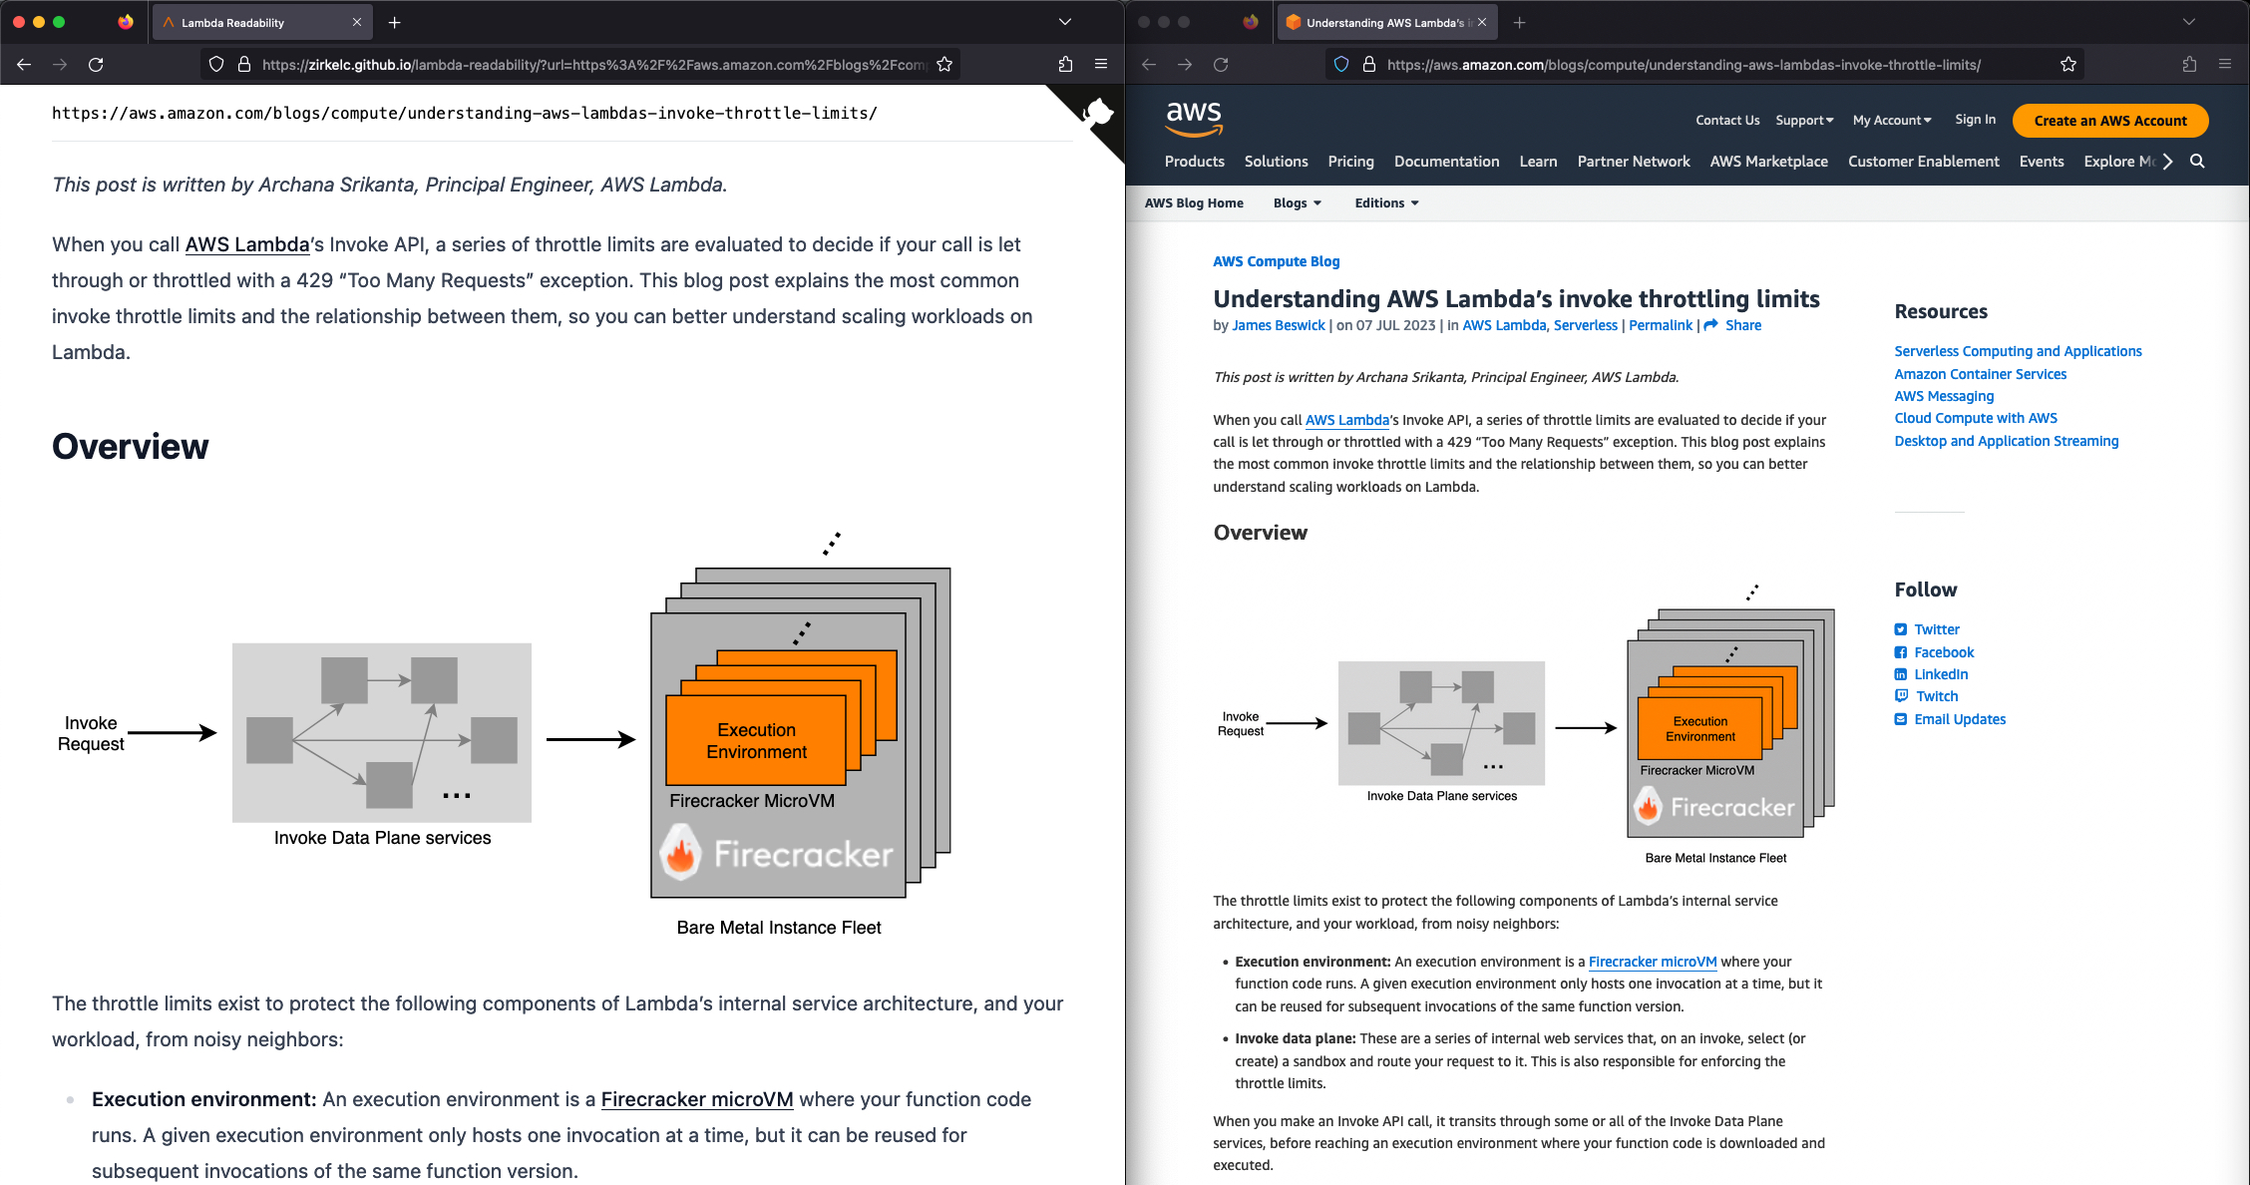Reload the Lambda Readability page
The image size is (2250, 1185).
point(96,65)
